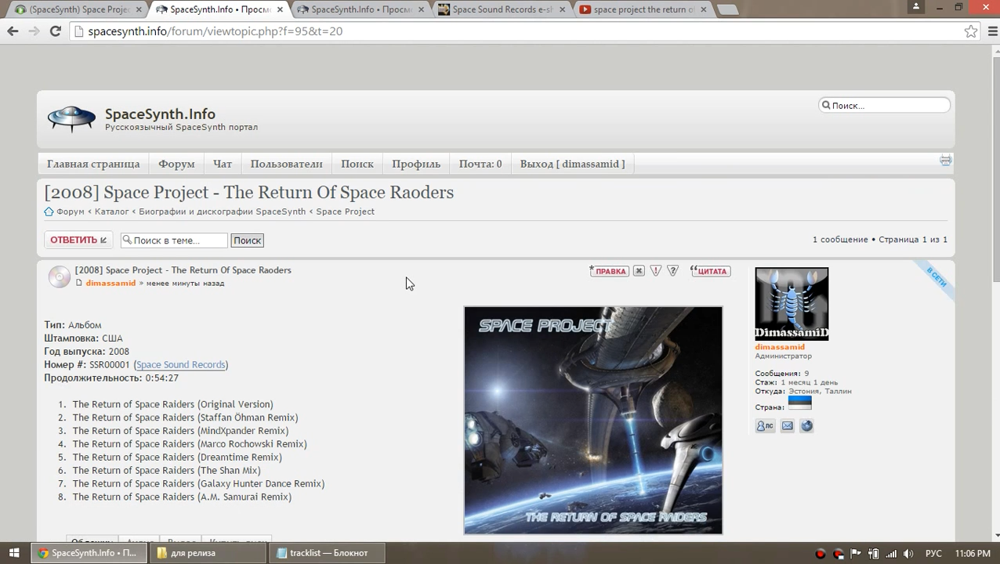Click the post info question mark icon
The width and height of the screenshot is (1000, 564).
[672, 271]
